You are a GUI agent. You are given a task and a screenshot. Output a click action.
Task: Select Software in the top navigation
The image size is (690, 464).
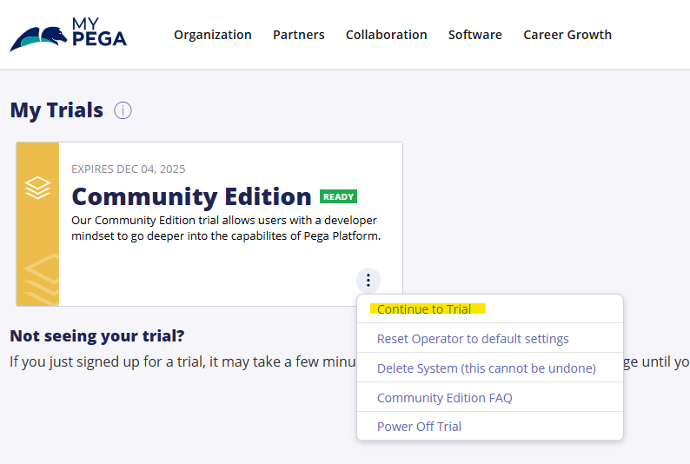tap(474, 35)
